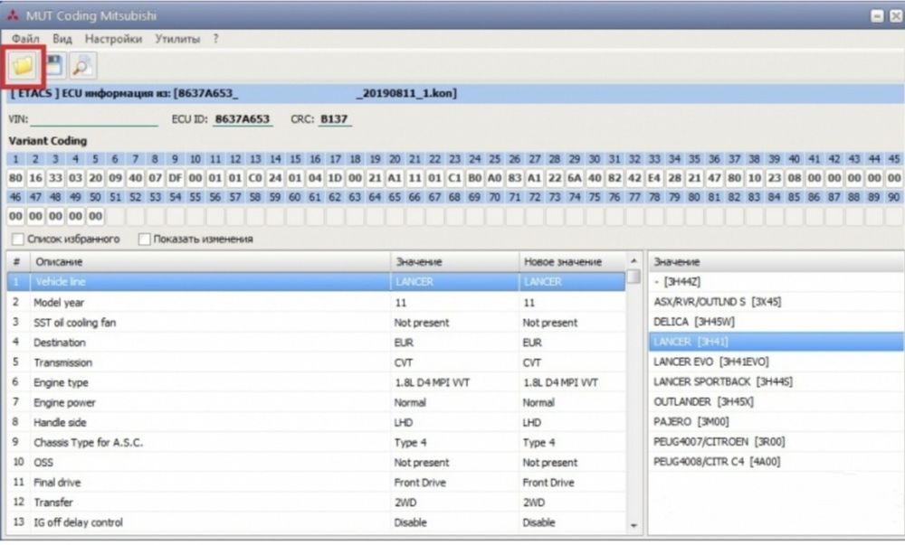Image resolution: width=905 pixels, height=545 pixels.
Task: Select the Chassis Type for A.S.C. row
Action: pyautogui.click(x=316, y=443)
